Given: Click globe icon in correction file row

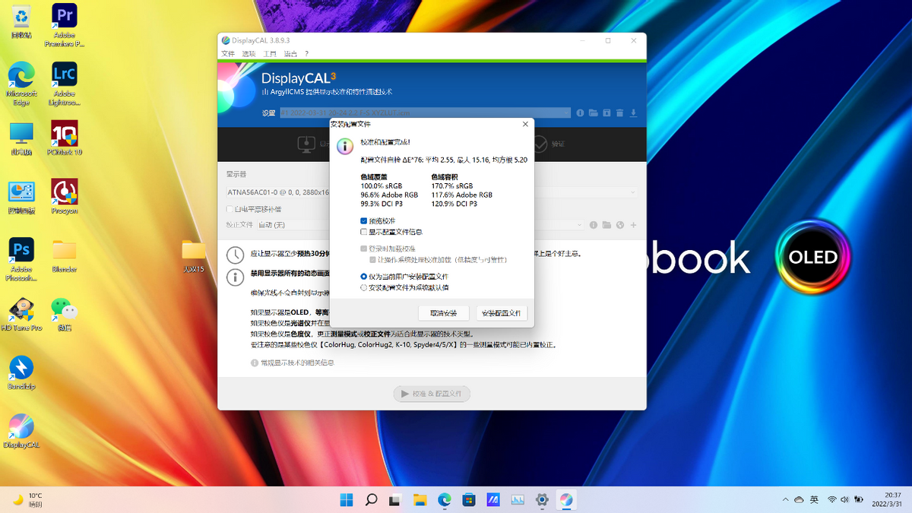Looking at the screenshot, I should tap(620, 225).
